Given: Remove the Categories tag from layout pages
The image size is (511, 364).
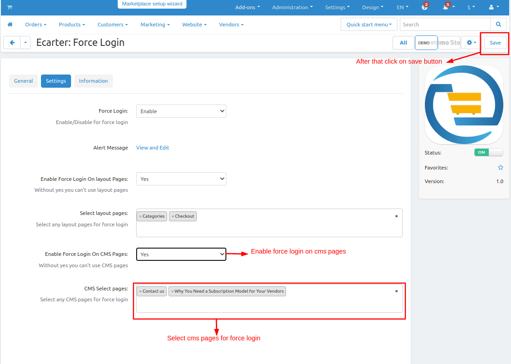Looking at the screenshot, I should (140, 216).
